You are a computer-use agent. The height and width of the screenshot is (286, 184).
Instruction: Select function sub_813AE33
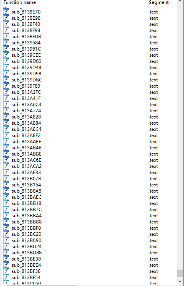[x=26, y=173]
